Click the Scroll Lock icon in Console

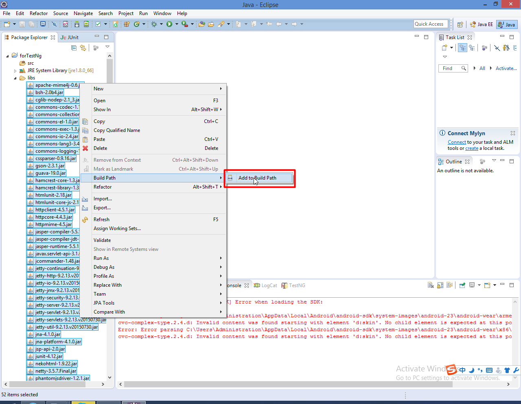[x=440, y=285]
